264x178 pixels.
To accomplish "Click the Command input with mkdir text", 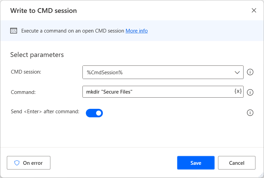I will [x=163, y=92].
